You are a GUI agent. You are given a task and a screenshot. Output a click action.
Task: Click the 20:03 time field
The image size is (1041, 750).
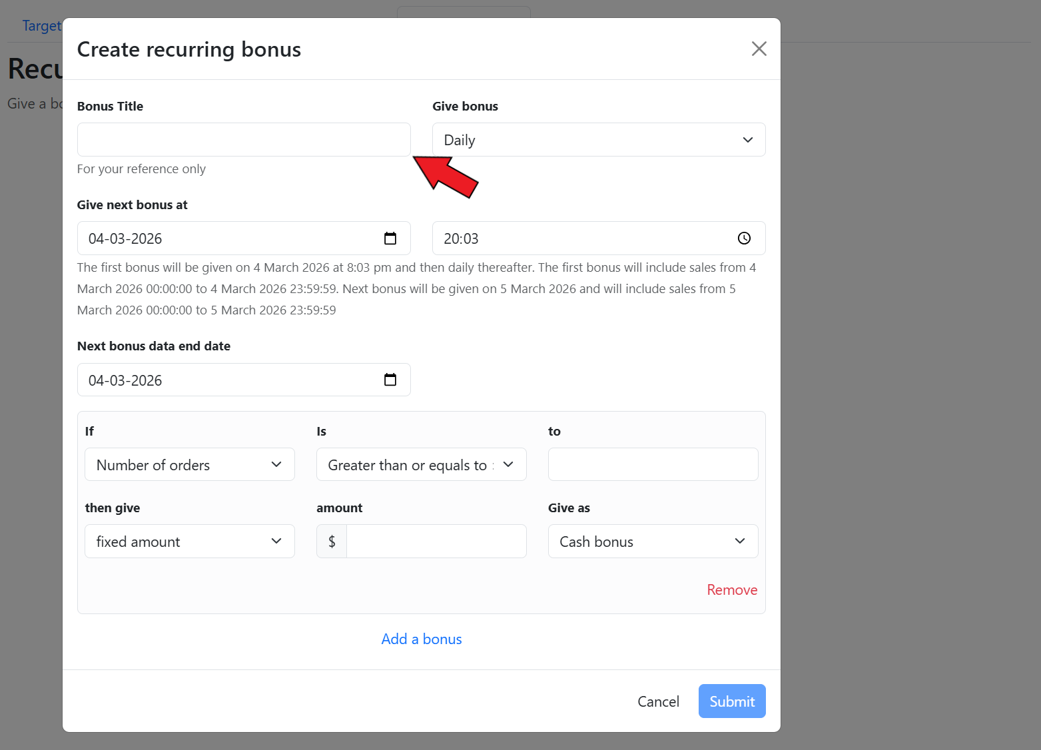tap(579, 238)
